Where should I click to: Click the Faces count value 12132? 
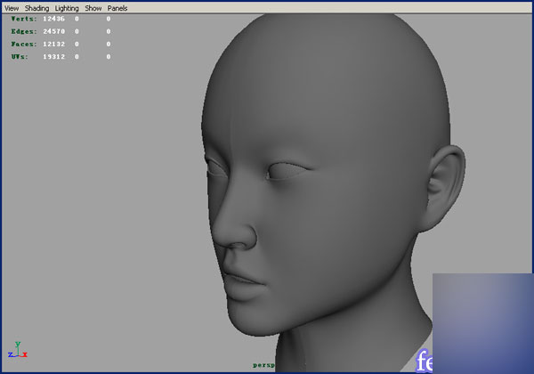[53, 44]
